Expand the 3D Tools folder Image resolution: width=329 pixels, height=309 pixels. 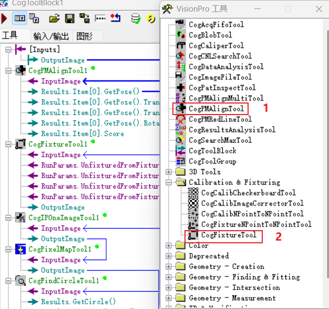[x=169, y=172]
